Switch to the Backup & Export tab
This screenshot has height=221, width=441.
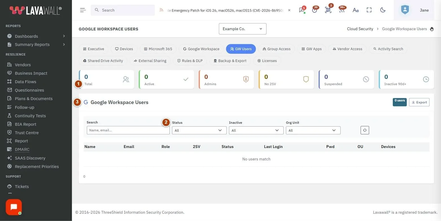pyautogui.click(x=230, y=61)
